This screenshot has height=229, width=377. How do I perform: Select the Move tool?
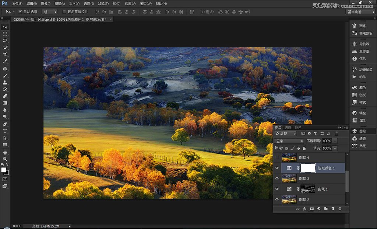[5, 27]
